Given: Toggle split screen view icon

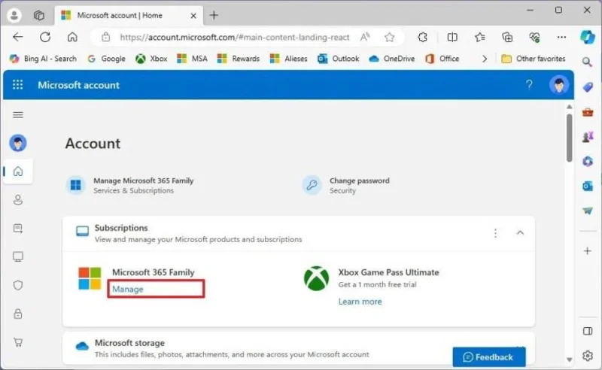Looking at the screenshot, I should tap(452, 38).
